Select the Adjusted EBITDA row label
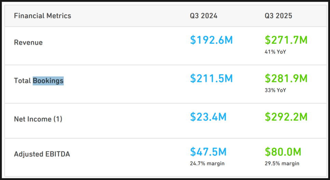Image resolution: width=330 pixels, height=180 pixels. coord(42,154)
